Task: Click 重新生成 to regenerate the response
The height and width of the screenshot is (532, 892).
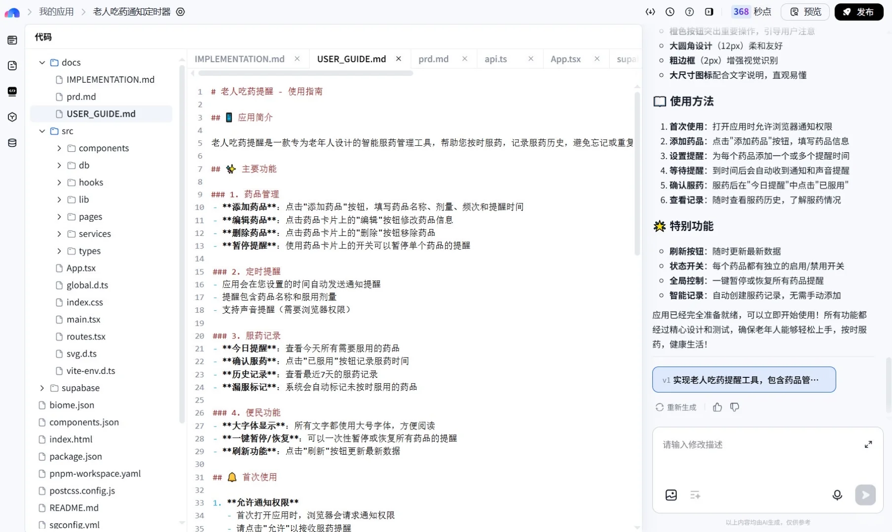Action: [x=676, y=407]
